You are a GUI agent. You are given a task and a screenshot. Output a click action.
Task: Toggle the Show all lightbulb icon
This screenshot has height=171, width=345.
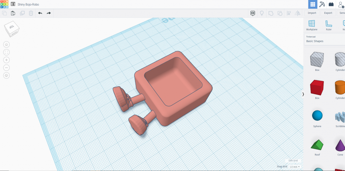[x=262, y=13]
